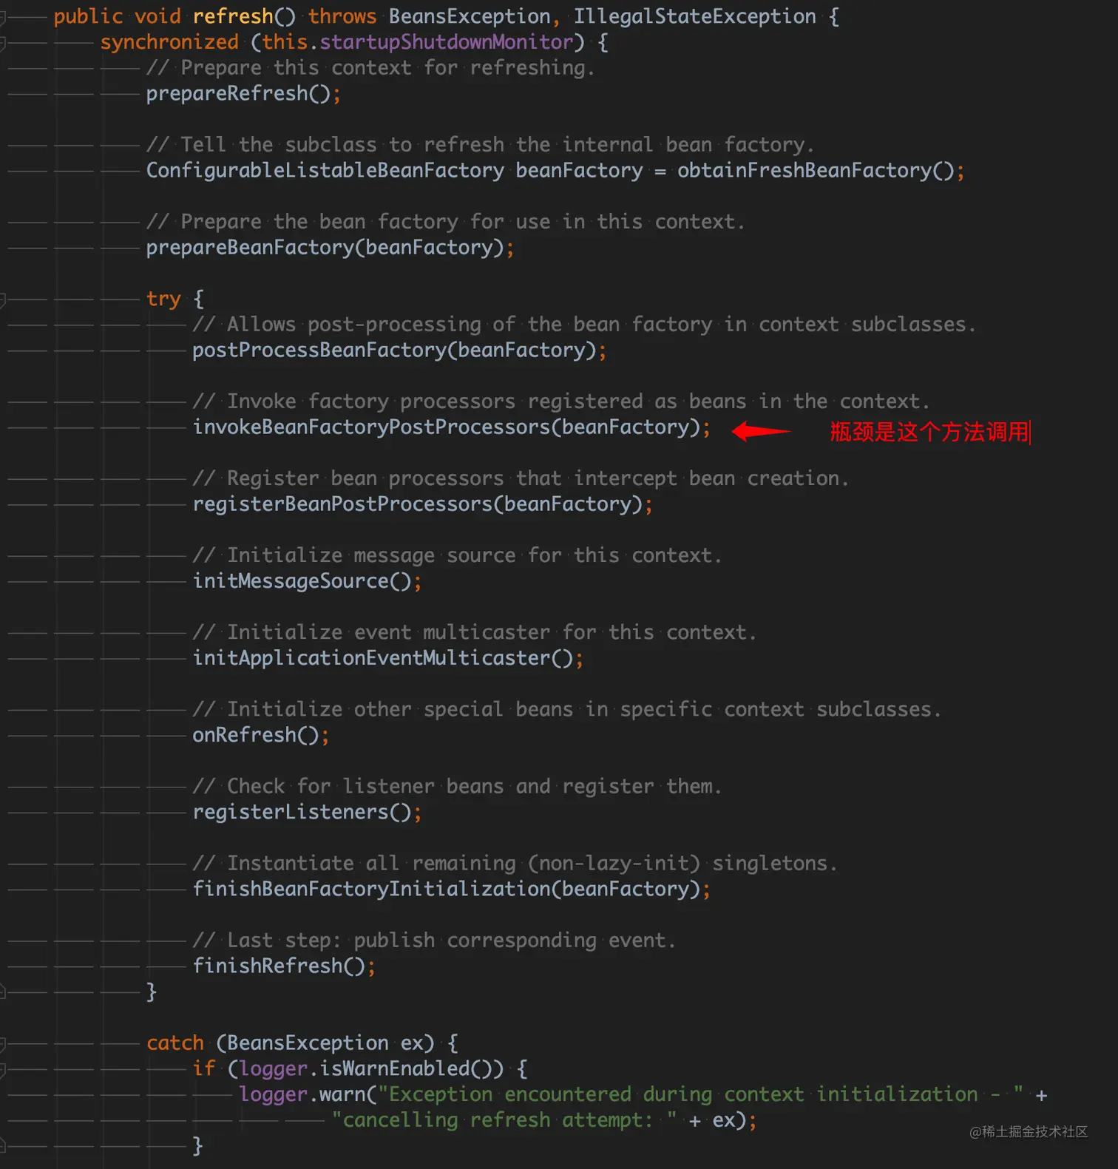Collapse the catch (BeansException ex) fold marker

pyautogui.click(x=2, y=1044)
